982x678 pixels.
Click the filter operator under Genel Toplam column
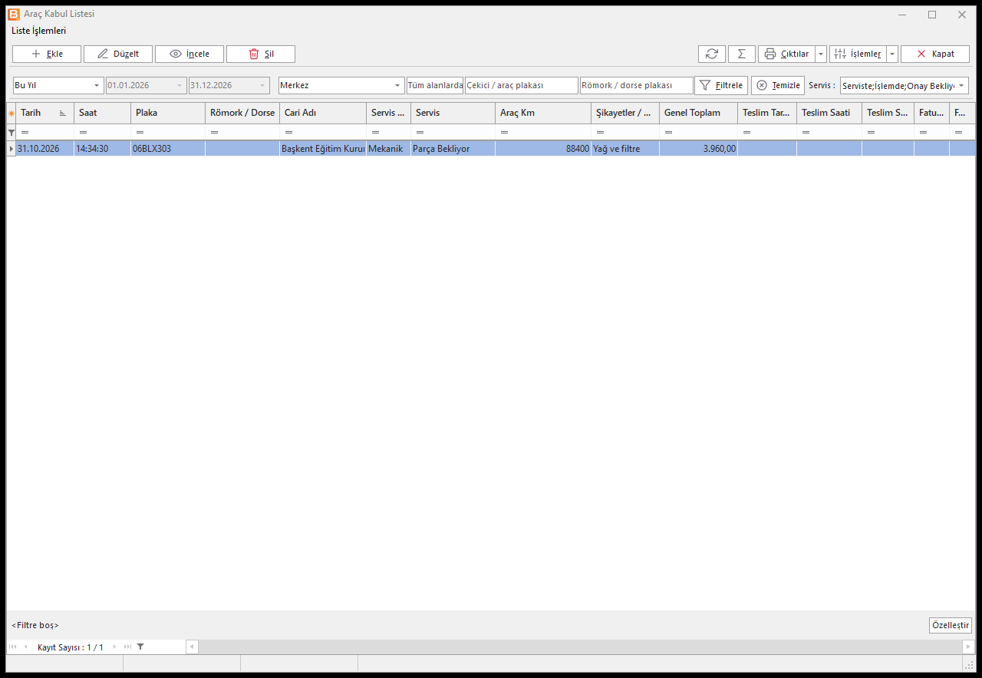pyautogui.click(x=669, y=133)
